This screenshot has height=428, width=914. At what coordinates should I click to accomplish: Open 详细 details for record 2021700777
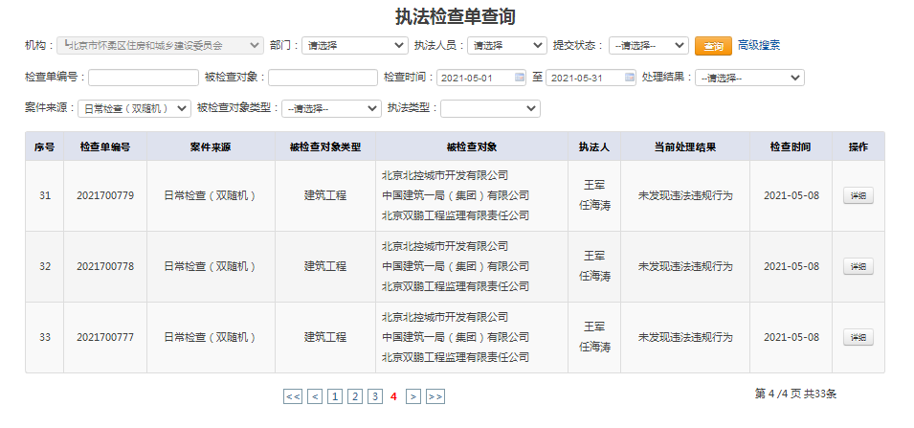pos(858,337)
